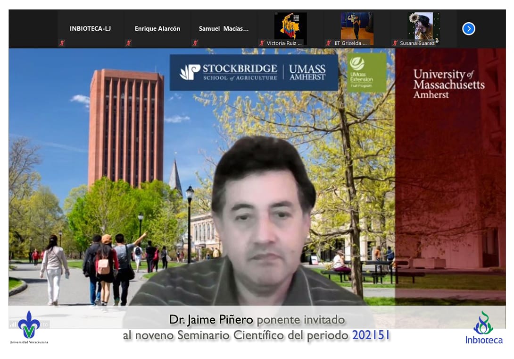Click the University of Massachusetts Amherst text
The height and width of the screenshot is (359, 514).
[448, 84]
